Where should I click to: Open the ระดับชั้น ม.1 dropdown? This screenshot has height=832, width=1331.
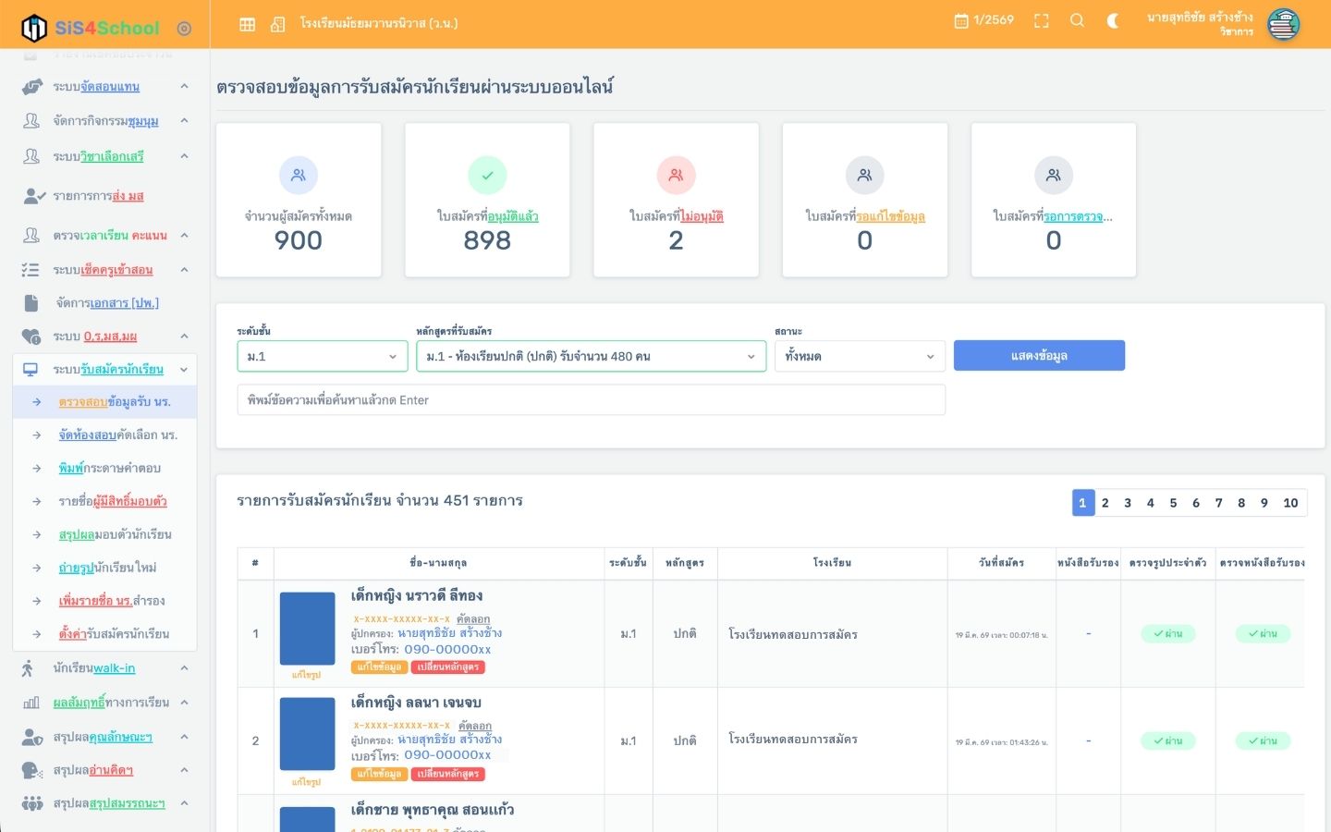tap(322, 356)
